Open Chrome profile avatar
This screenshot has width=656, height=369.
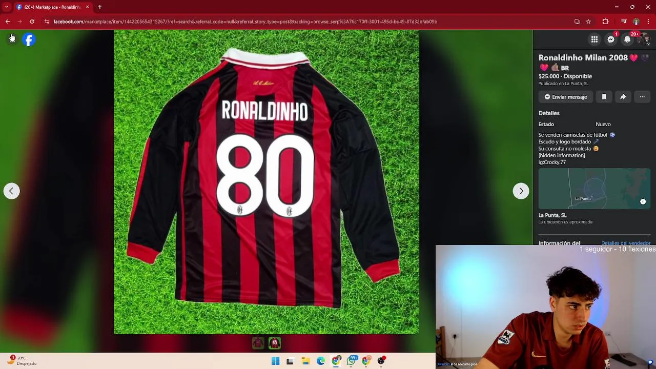[636, 22]
